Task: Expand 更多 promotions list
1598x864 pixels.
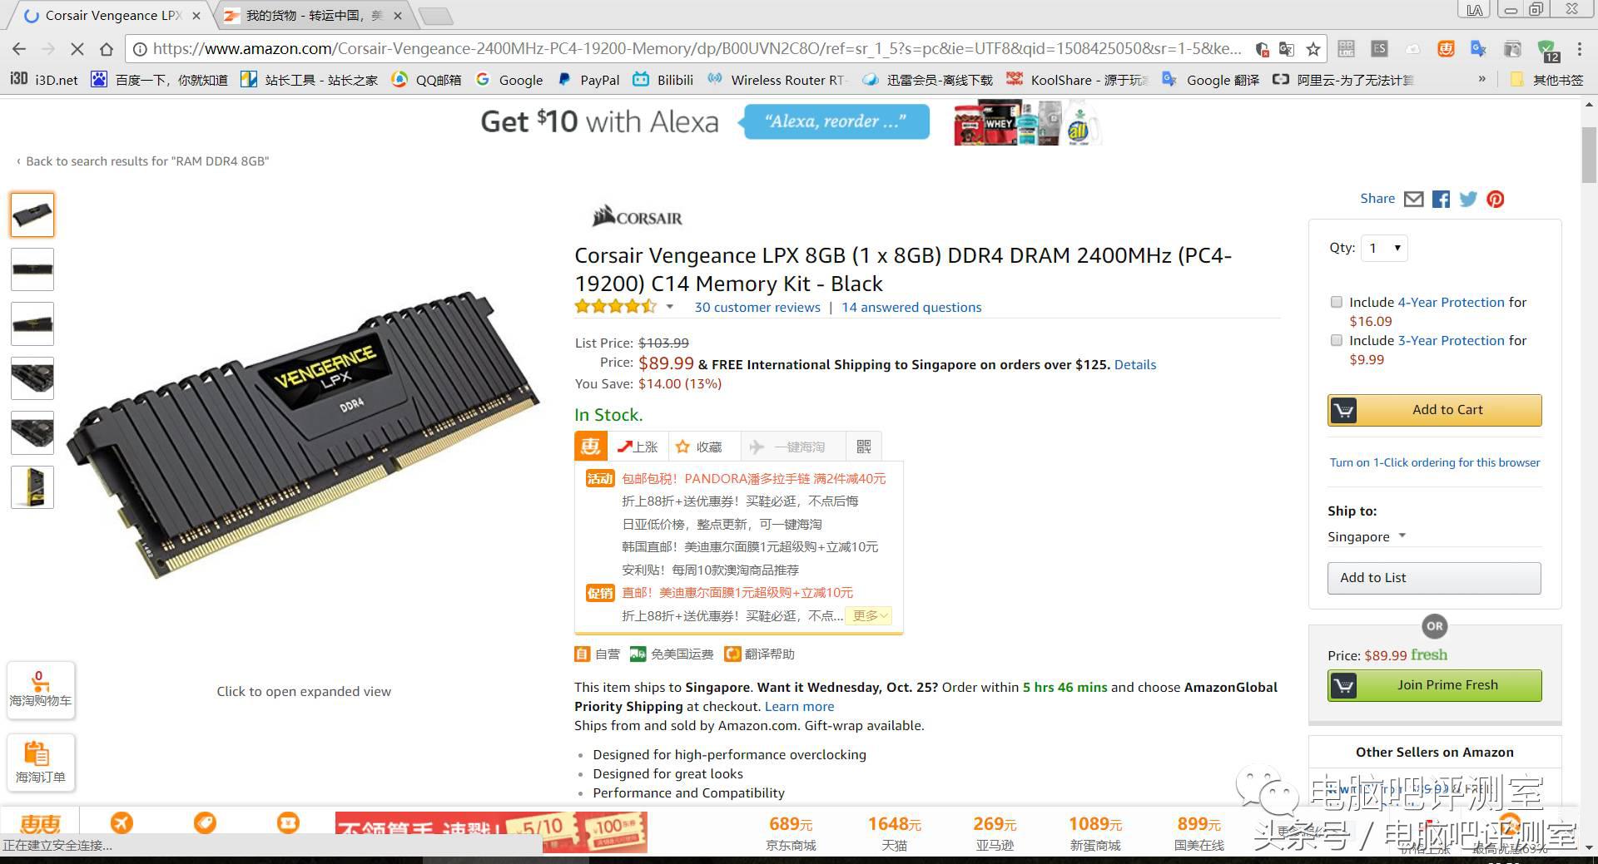Action: 870,615
